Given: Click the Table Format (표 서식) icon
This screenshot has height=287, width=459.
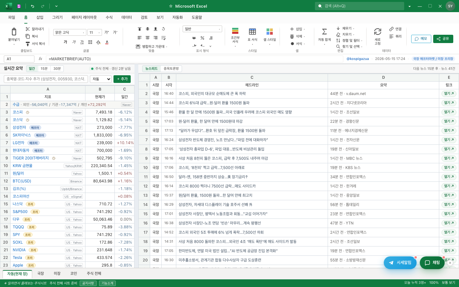Looking at the screenshot, I should point(252,32).
